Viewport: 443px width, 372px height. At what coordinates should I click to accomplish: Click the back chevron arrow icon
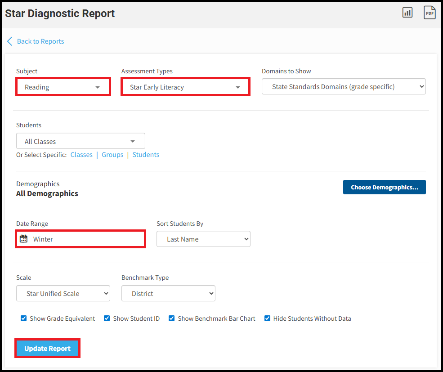pos(9,41)
